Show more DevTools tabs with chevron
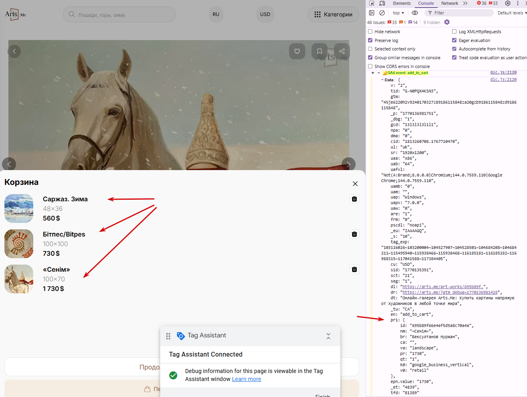527x397 pixels. pyautogui.click(x=465, y=3)
